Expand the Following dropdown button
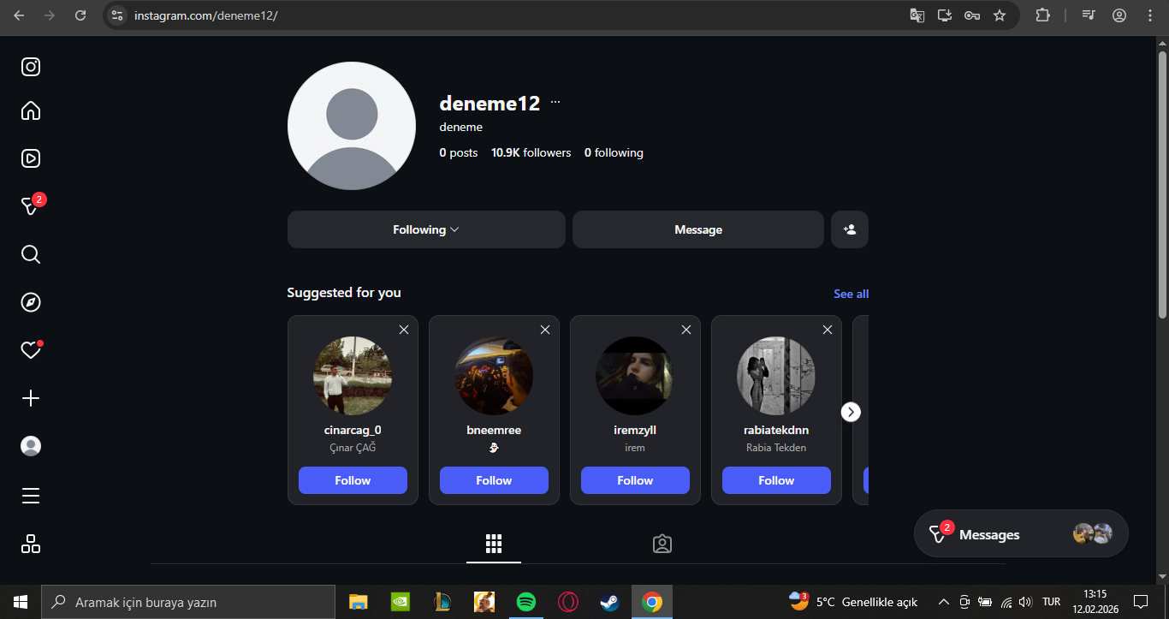The image size is (1169, 619). click(425, 229)
